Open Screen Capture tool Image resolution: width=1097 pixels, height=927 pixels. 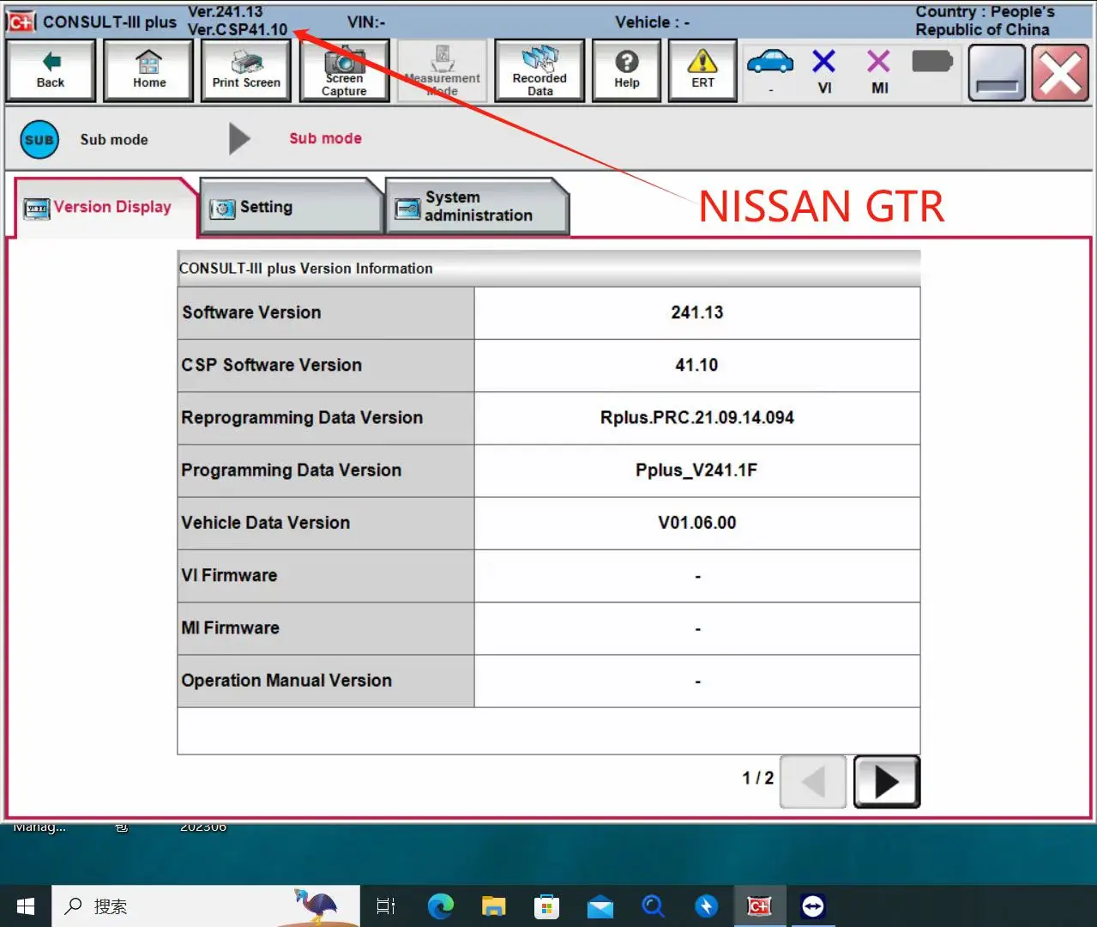(x=344, y=71)
